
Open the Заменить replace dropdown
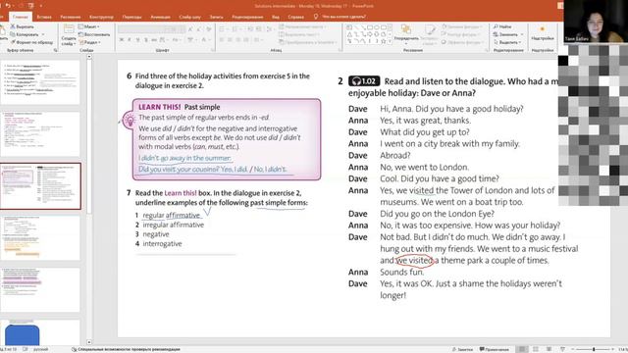coord(508,34)
